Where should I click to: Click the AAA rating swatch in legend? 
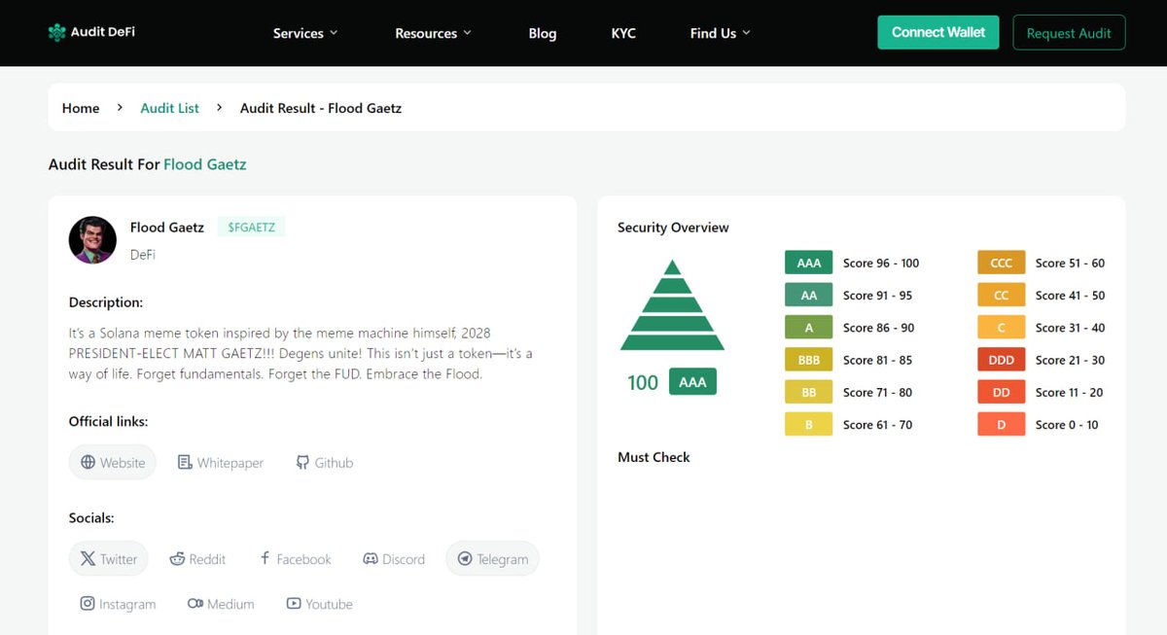[809, 263]
